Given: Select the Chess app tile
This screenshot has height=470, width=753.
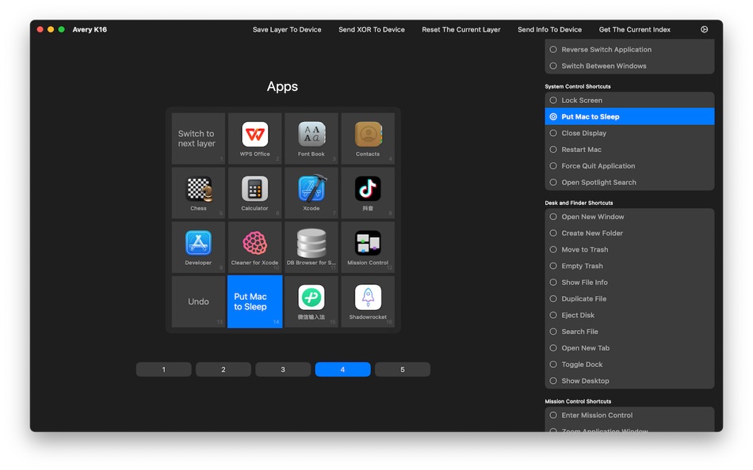Looking at the screenshot, I should tap(198, 193).
